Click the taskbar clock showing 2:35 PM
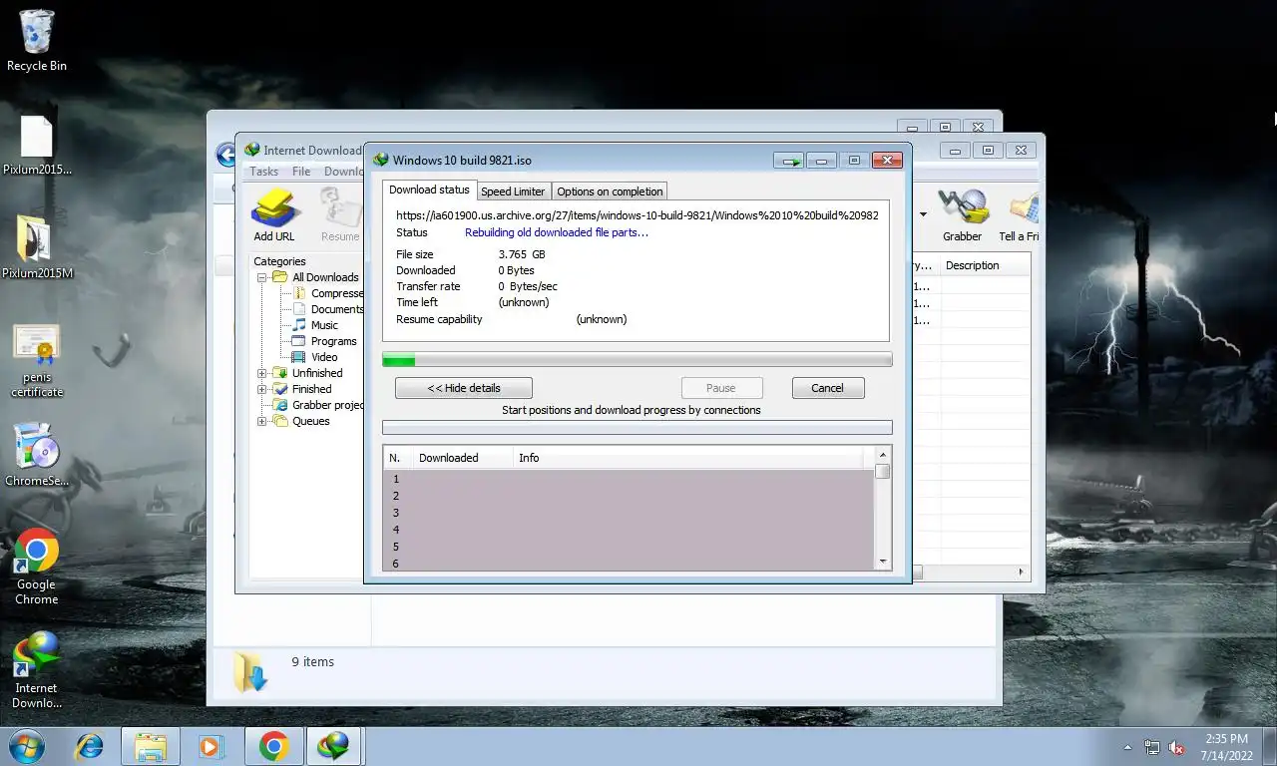The width and height of the screenshot is (1277, 766). coord(1226,747)
